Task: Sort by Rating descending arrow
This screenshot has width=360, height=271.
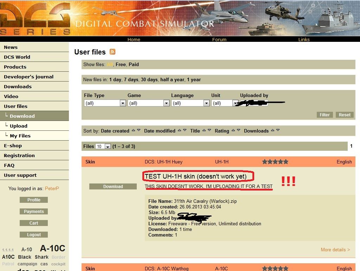Action: pyautogui.click(x=238, y=130)
